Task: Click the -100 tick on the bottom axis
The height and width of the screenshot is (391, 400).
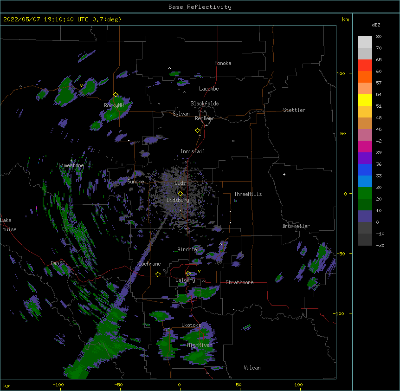Action: [58, 384]
